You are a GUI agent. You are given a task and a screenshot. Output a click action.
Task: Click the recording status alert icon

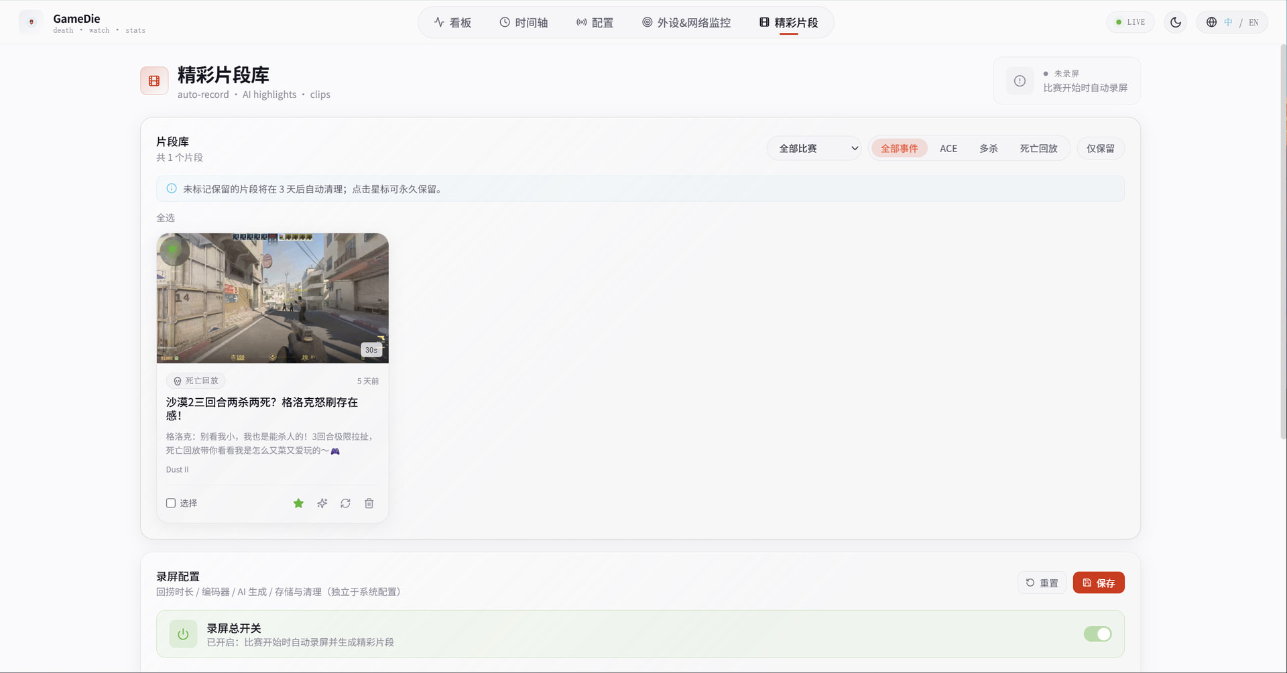[1020, 81]
